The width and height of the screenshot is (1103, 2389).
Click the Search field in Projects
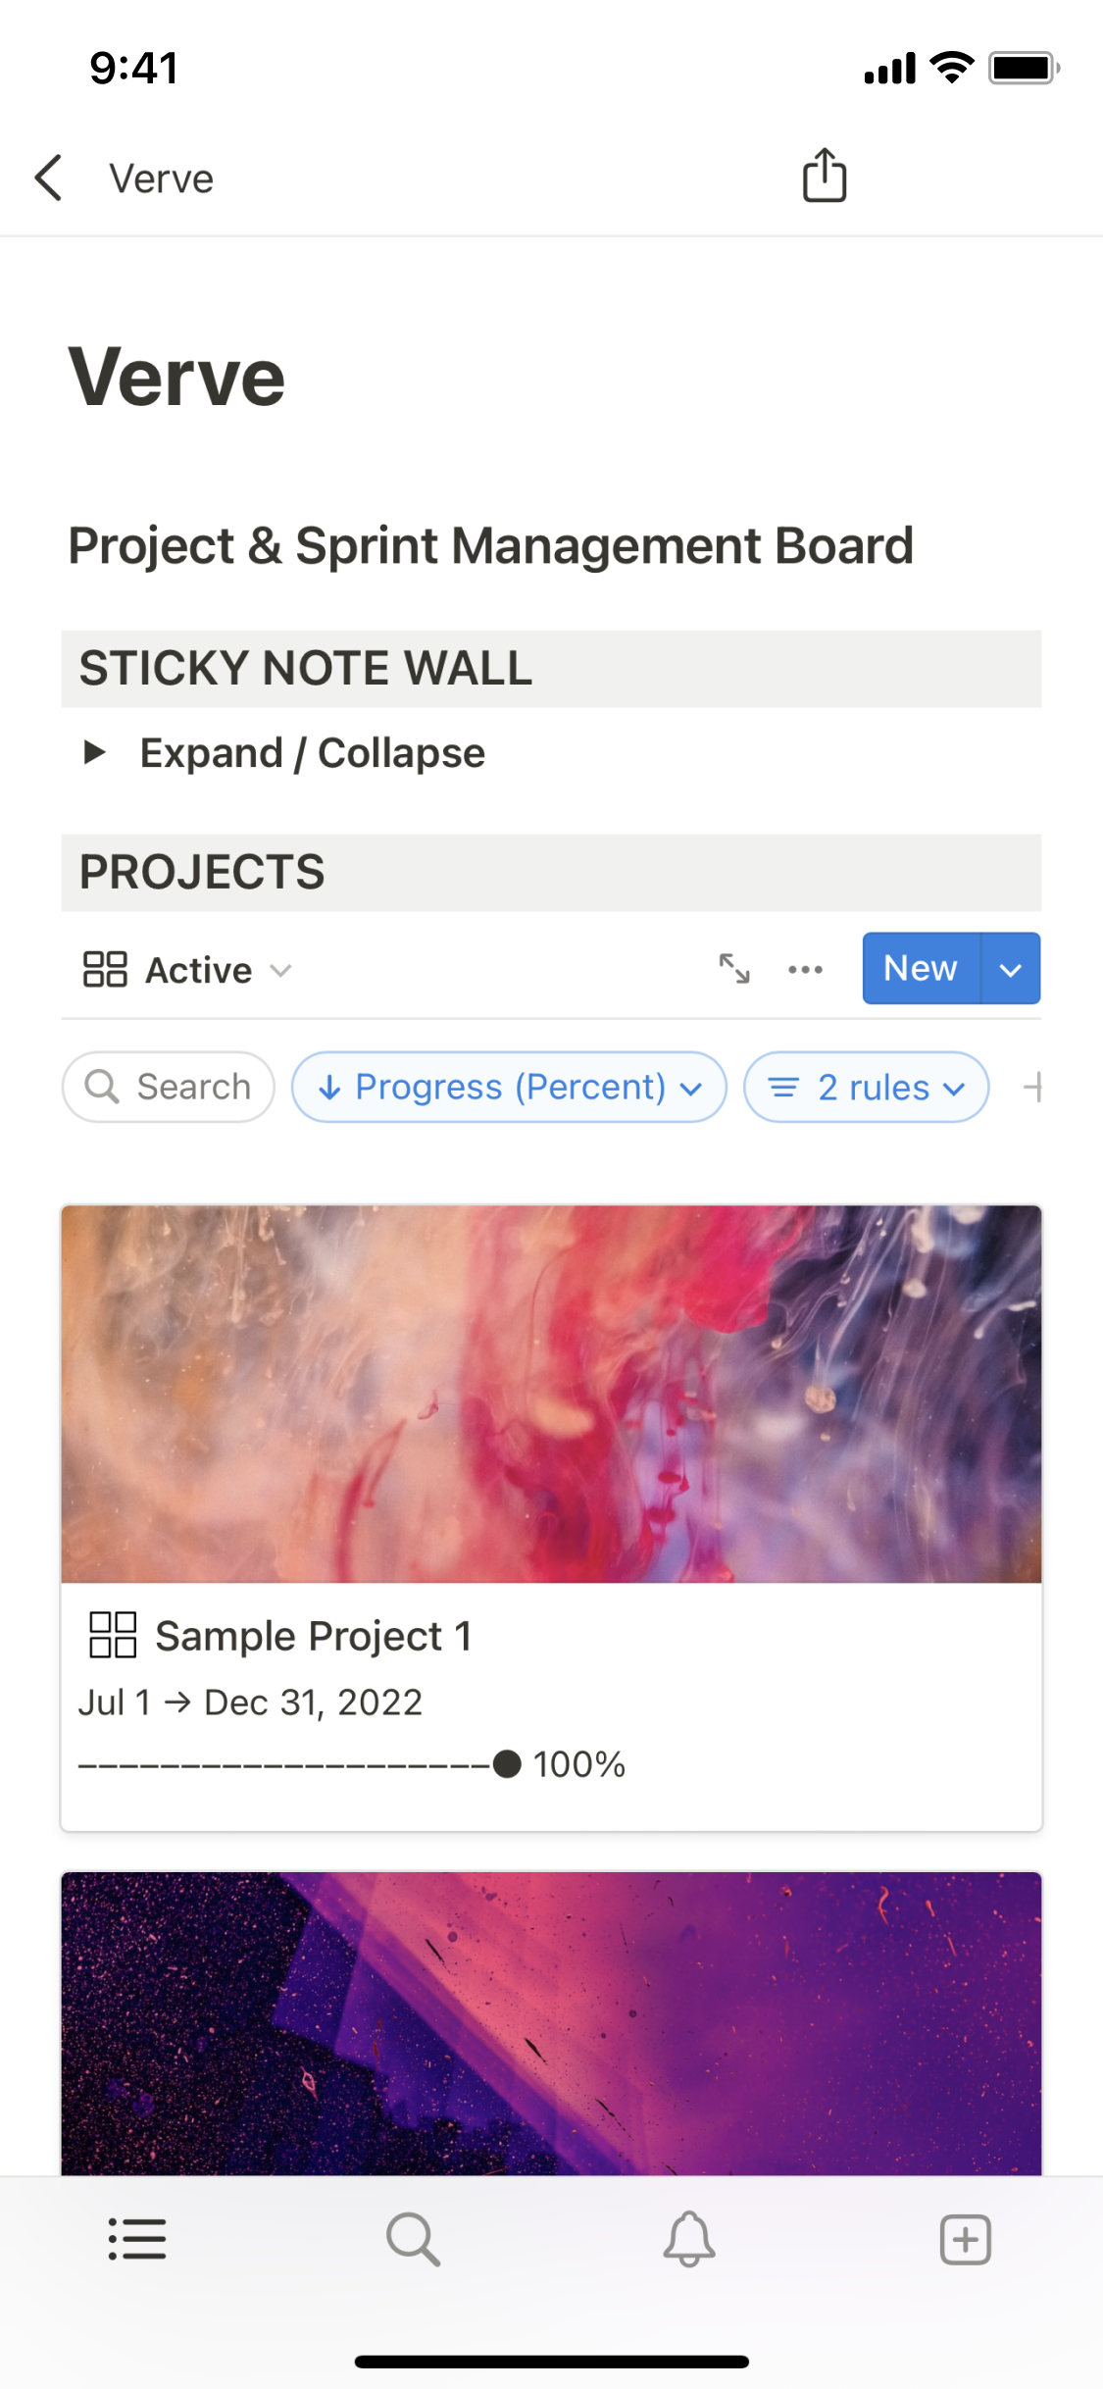click(x=169, y=1087)
